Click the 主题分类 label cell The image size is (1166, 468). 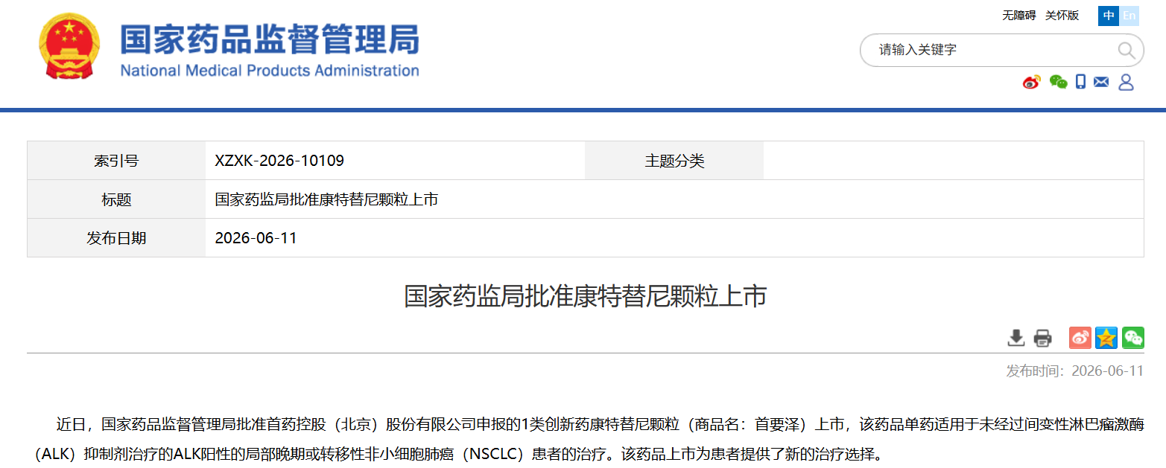coord(674,161)
